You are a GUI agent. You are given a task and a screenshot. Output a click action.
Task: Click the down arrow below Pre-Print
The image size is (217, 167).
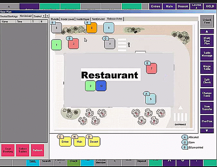207,131
